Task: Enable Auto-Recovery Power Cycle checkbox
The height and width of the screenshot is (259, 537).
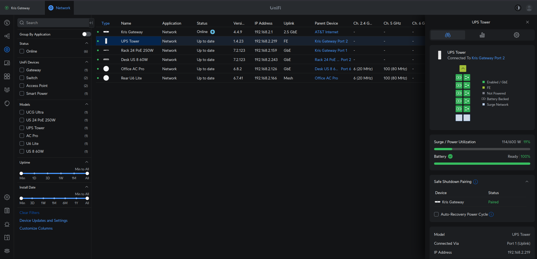Action: (x=436, y=214)
